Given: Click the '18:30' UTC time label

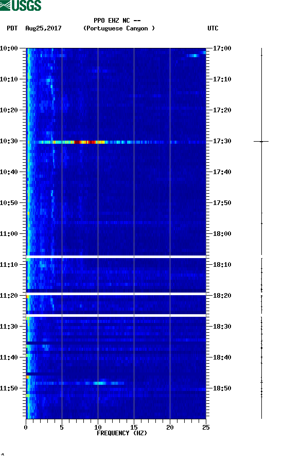Looking at the screenshot, I should (222, 327).
